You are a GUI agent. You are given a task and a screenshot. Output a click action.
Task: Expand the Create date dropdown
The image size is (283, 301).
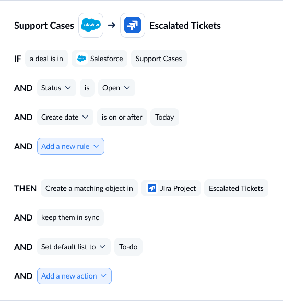(65, 117)
